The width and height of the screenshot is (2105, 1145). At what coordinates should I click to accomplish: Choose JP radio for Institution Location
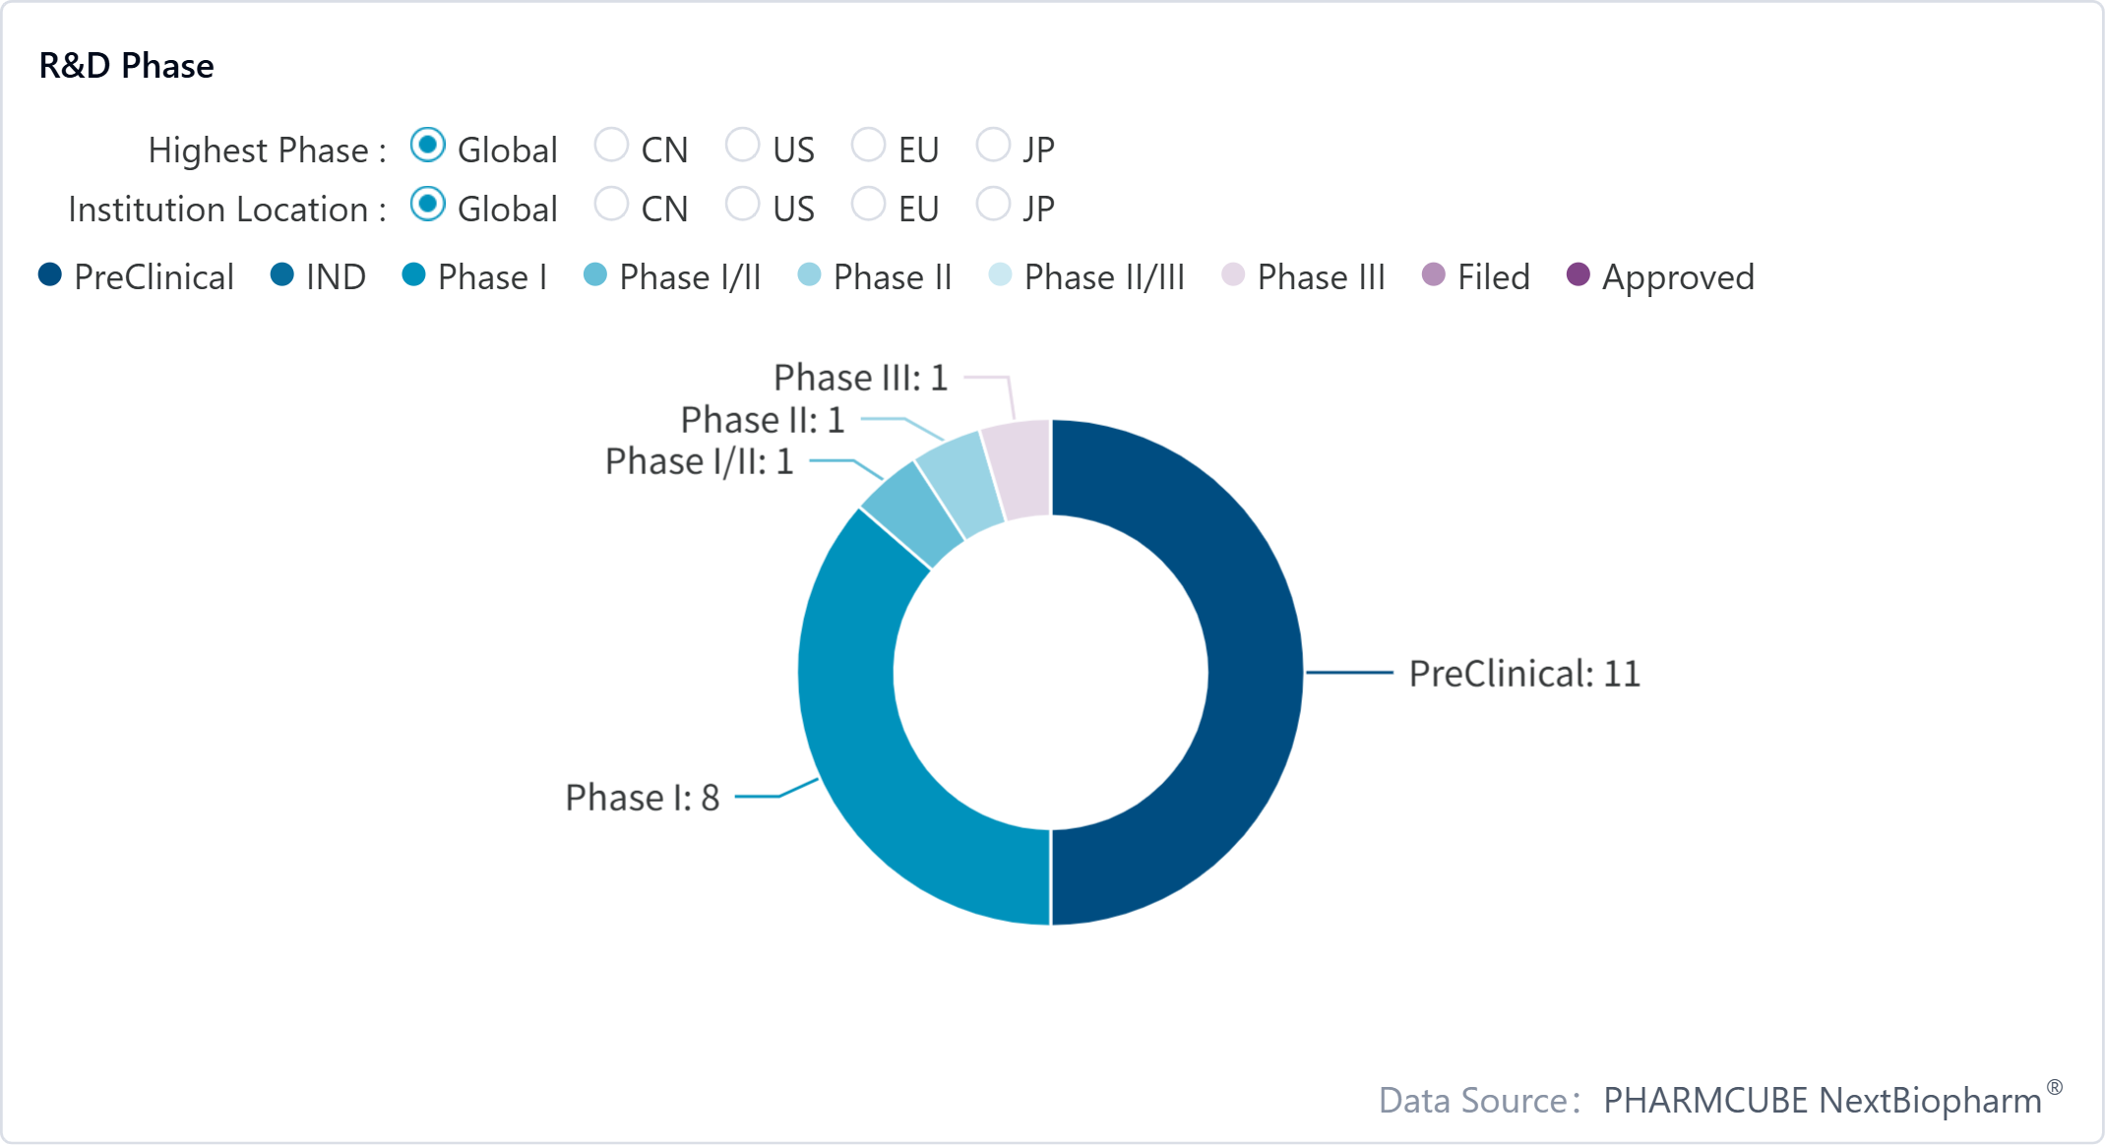coord(993,205)
